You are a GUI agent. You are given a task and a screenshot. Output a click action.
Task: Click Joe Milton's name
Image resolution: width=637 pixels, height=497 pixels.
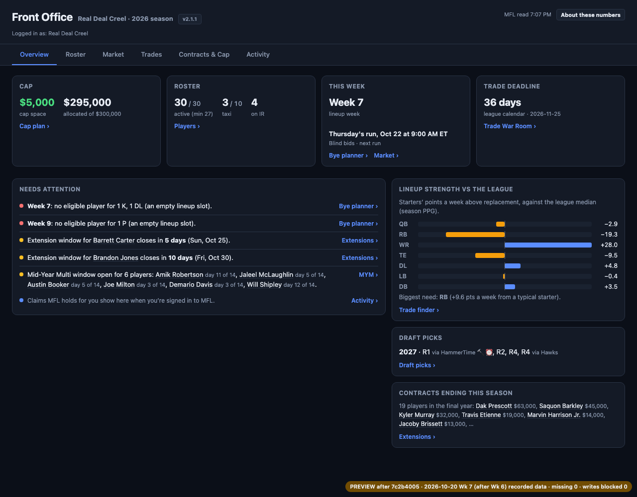pos(119,285)
